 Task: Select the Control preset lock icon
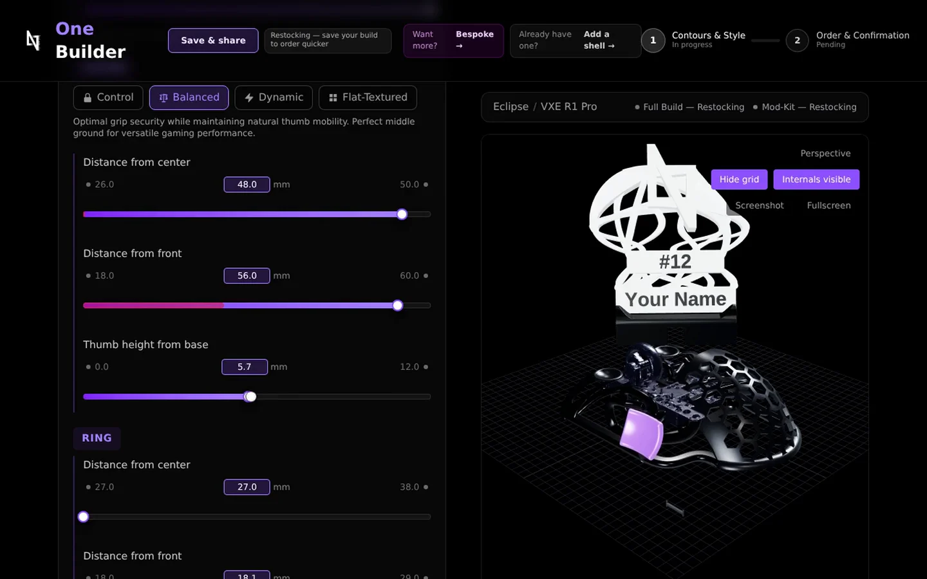coord(87,98)
